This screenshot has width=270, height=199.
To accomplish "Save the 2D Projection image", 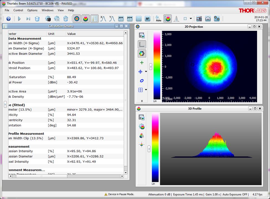I will point(142,35).
